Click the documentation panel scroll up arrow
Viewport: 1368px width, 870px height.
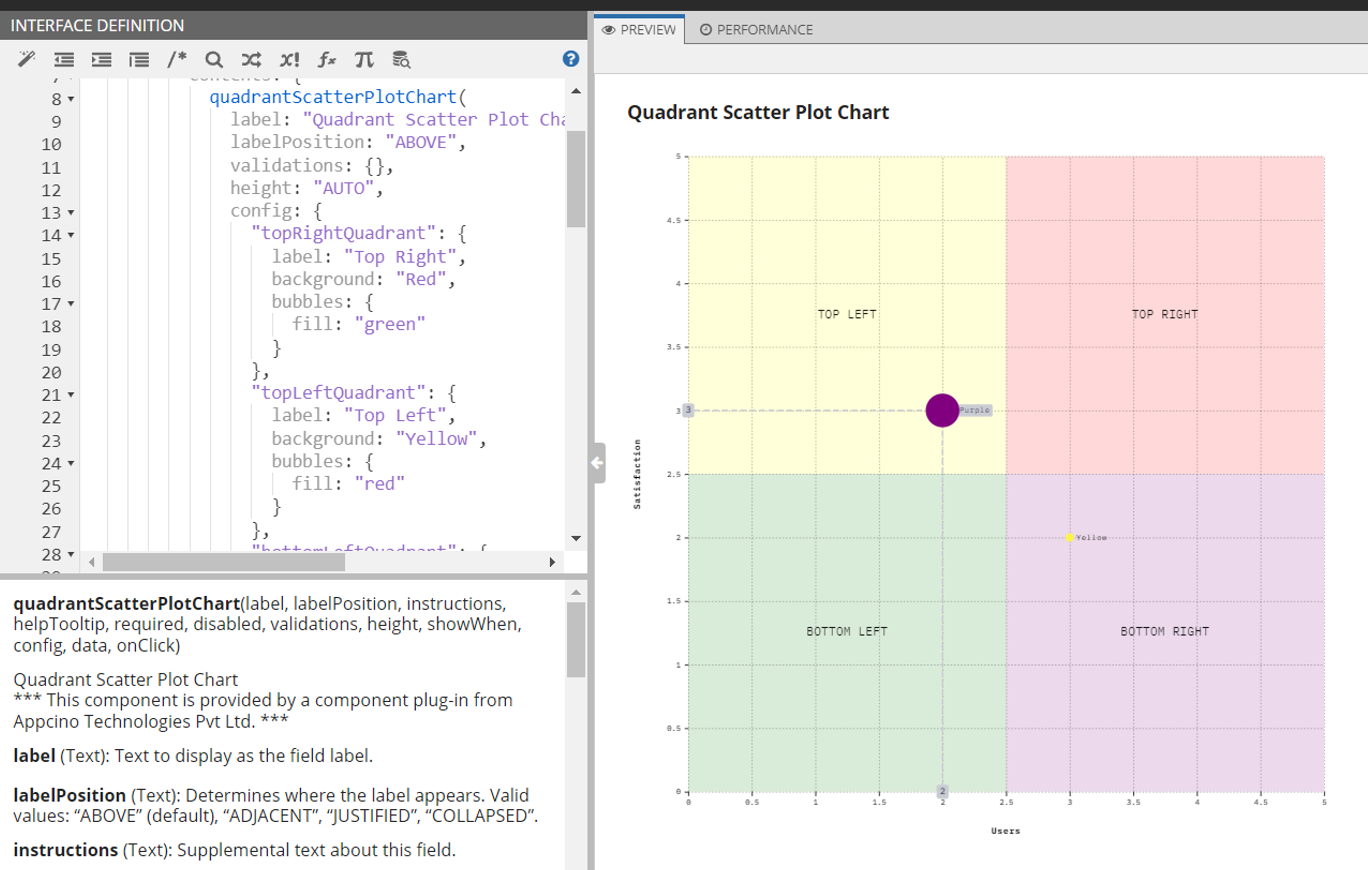click(x=576, y=592)
